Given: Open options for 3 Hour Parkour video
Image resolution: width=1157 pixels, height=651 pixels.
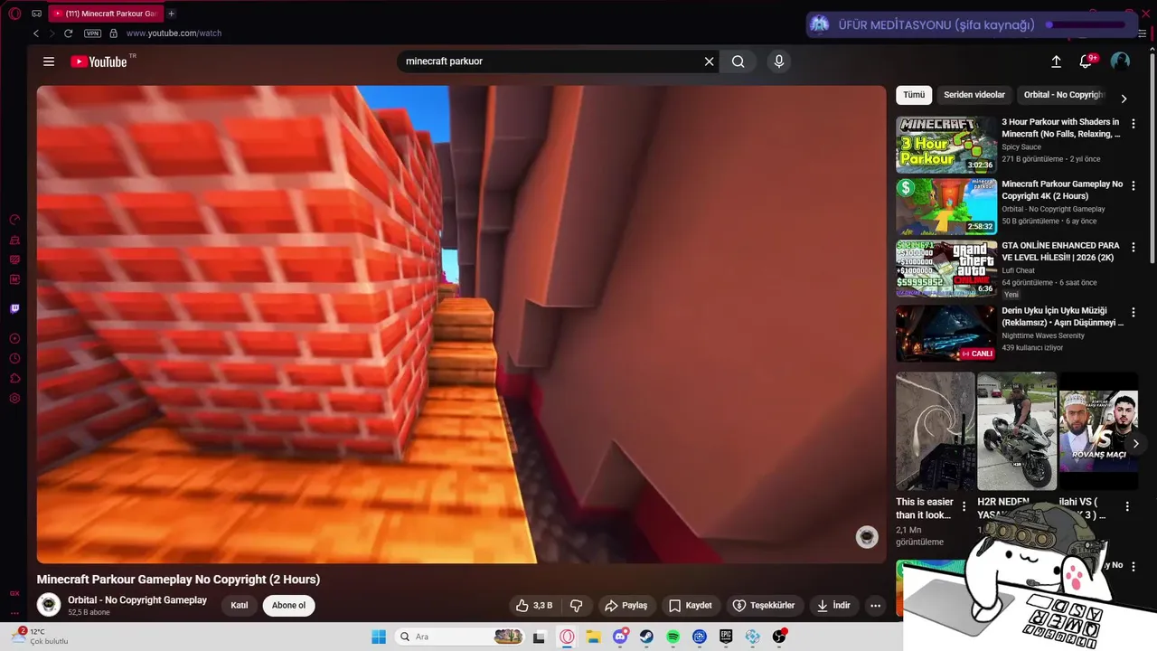Looking at the screenshot, I should tap(1133, 124).
